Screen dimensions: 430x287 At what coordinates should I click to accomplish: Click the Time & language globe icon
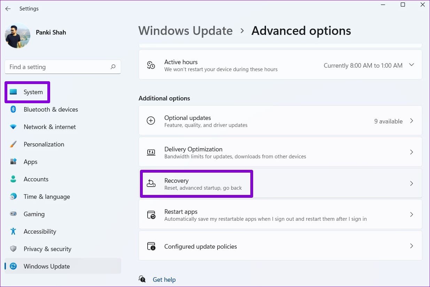[x=13, y=197]
